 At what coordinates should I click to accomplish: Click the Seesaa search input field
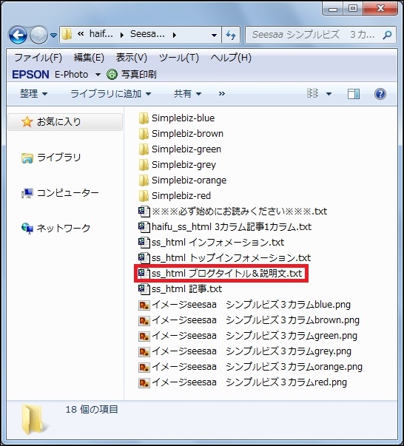(313, 35)
